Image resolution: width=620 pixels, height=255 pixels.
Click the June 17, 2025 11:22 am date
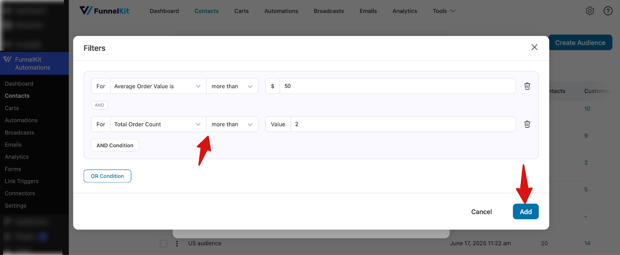point(480,243)
